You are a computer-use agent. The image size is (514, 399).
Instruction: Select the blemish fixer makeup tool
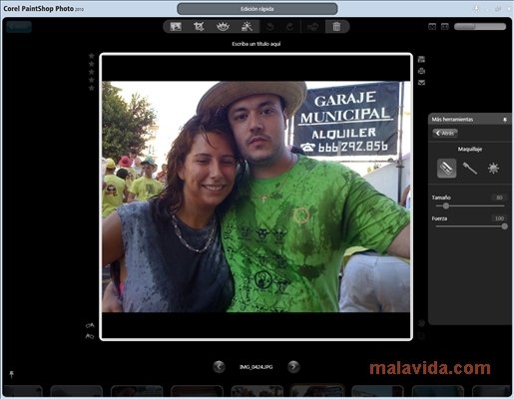446,169
